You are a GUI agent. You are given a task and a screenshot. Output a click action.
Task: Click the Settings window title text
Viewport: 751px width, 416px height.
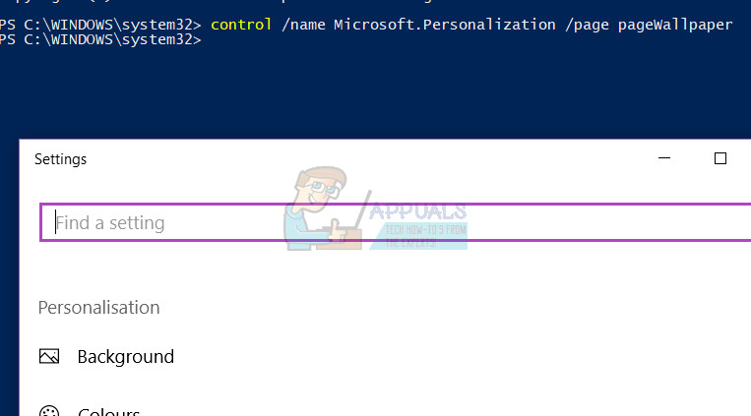pos(60,159)
